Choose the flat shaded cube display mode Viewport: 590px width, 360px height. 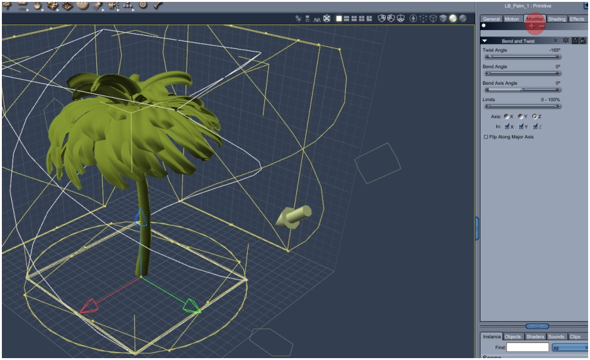point(443,18)
